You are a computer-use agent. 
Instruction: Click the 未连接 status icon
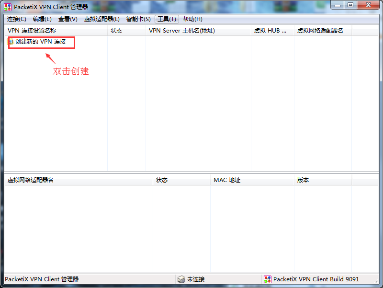click(x=181, y=279)
